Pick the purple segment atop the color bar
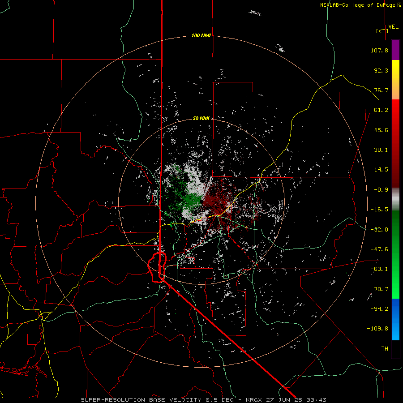The image size is (403, 403). click(395, 50)
